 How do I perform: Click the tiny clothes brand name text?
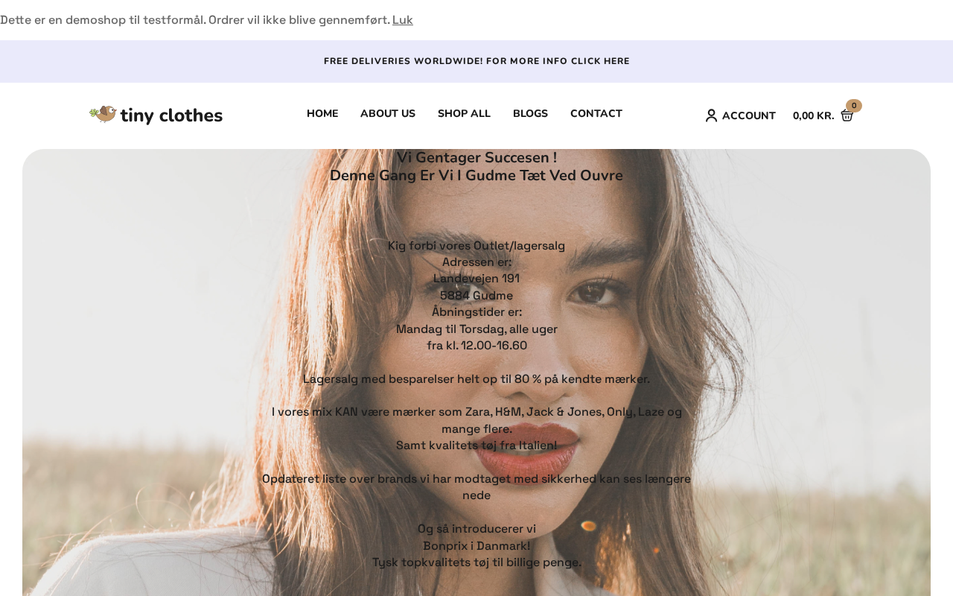(171, 115)
